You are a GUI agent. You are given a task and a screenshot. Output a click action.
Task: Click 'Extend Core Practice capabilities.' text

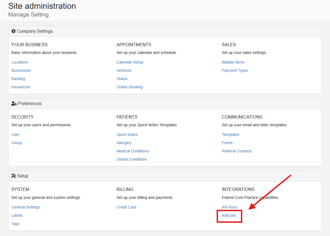[251, 197]
